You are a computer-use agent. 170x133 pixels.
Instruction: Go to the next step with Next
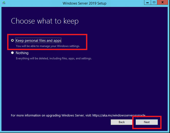click(147, 122)
